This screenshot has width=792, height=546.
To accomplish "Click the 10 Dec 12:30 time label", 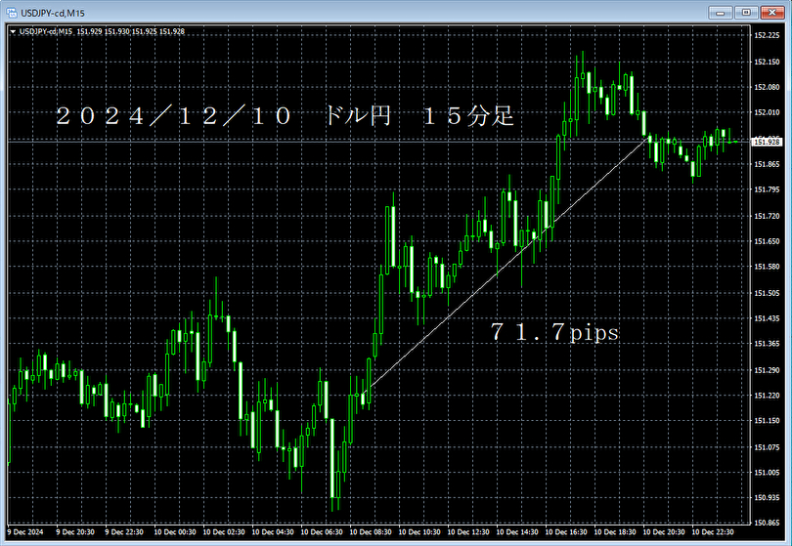I will coord(468,532).
